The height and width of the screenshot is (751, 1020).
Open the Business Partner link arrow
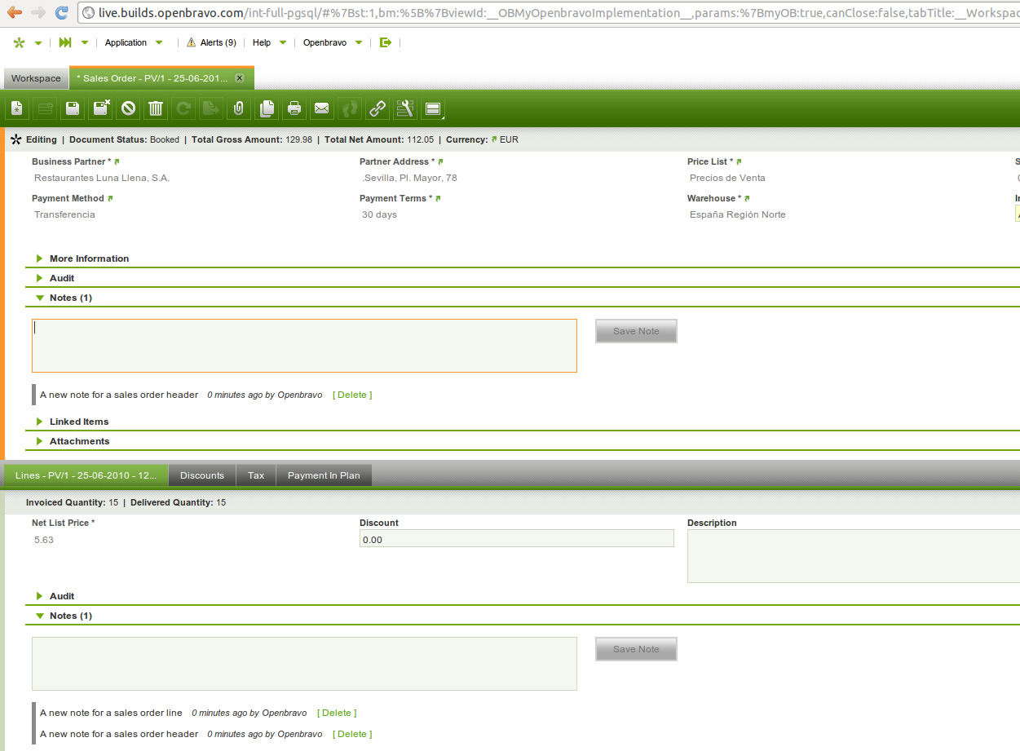point(117,161)
